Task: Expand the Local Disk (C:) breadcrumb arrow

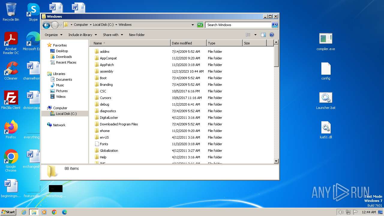Action: pos(116,25)
